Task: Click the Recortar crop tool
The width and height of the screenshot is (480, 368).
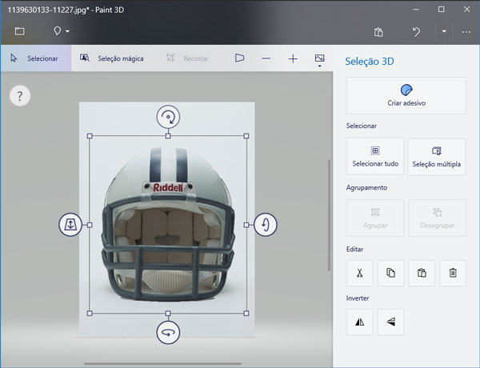Action: tap(187, 58)
